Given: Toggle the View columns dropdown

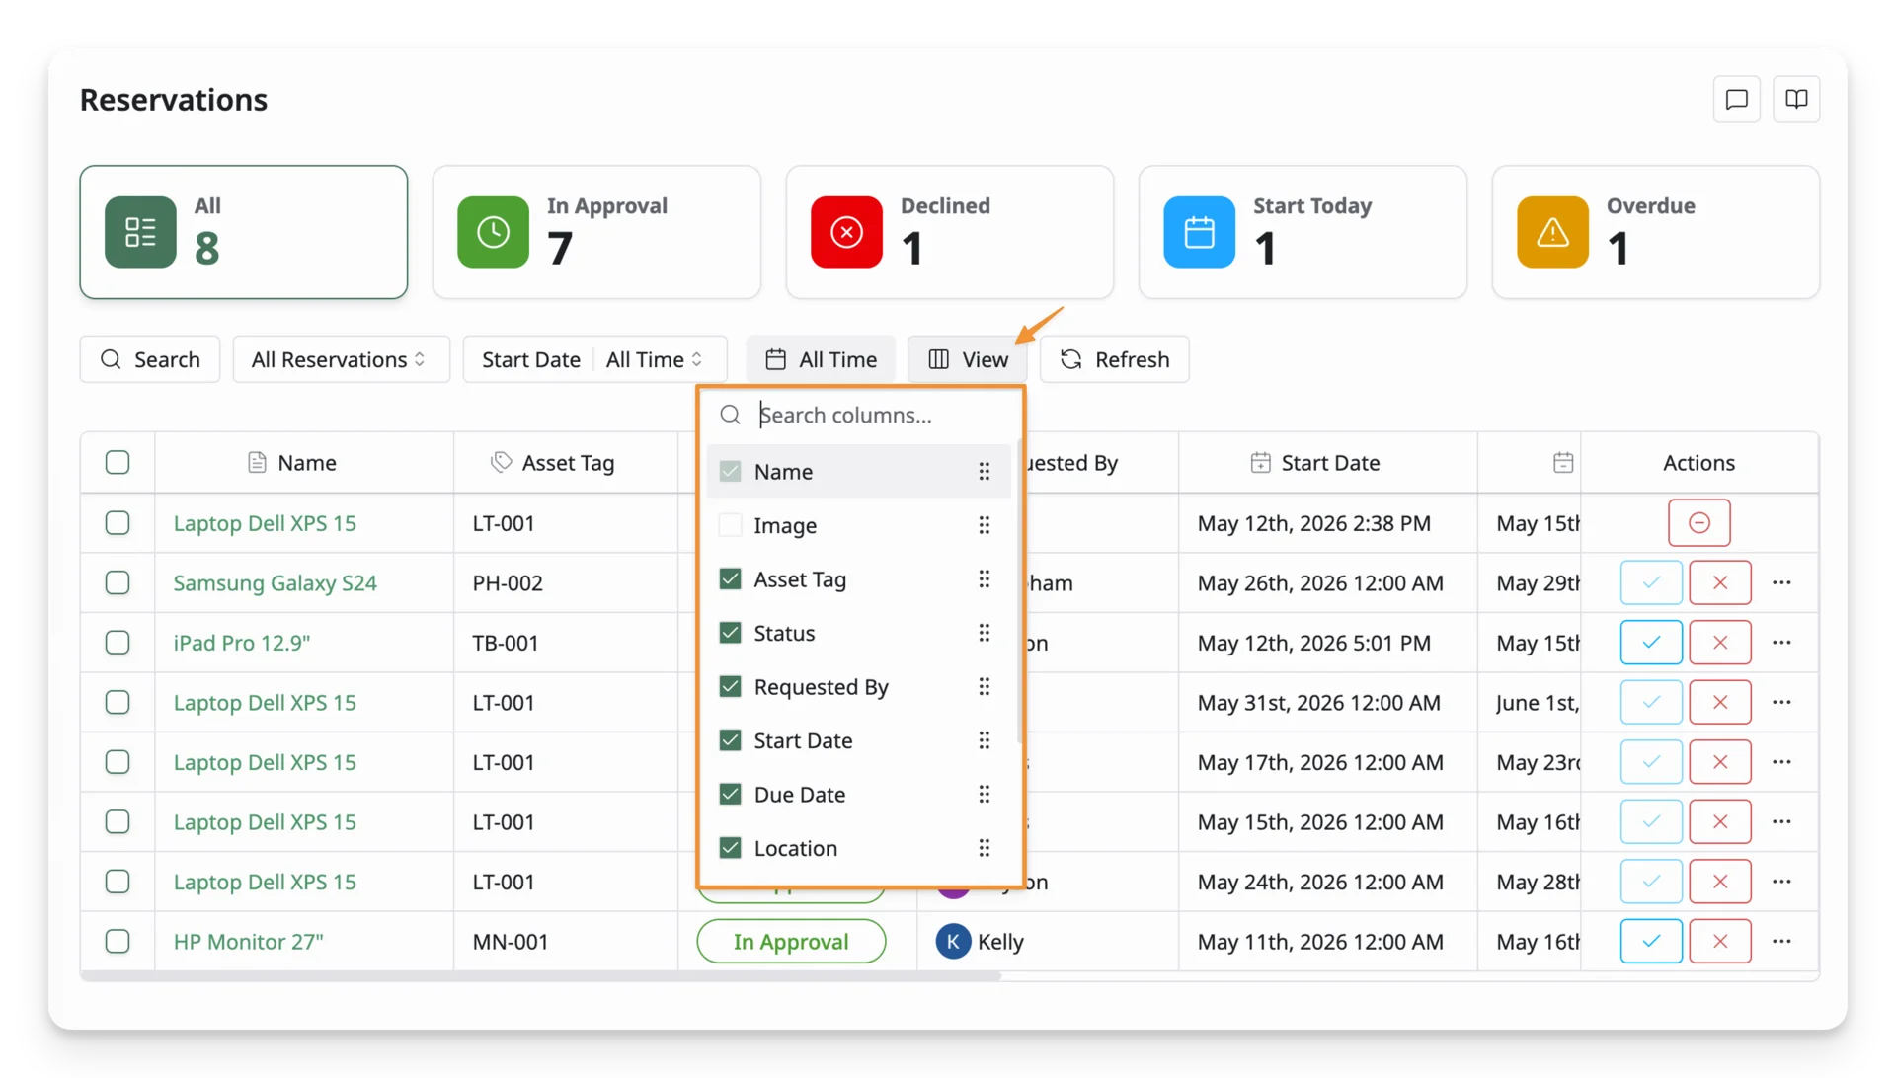Looking at the screenshot, I should (x=968, y=359).
